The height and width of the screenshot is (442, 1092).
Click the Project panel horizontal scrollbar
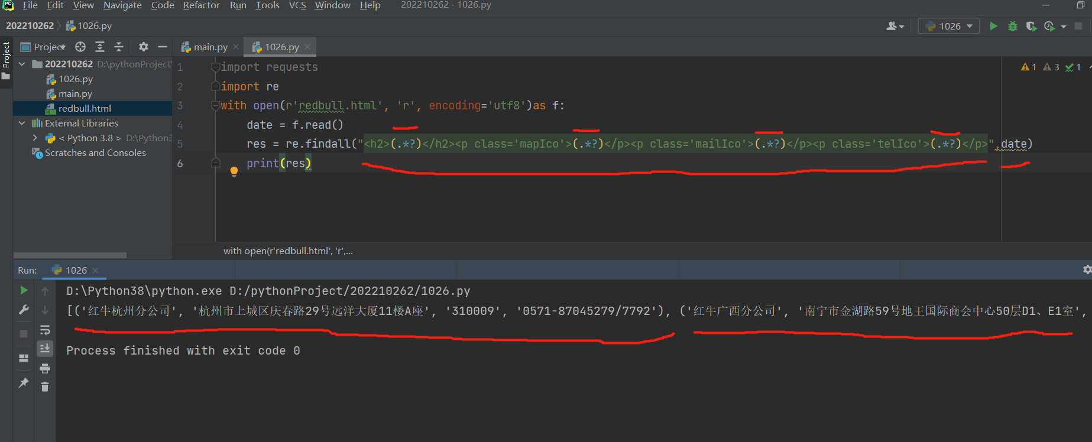click(70, 255)
